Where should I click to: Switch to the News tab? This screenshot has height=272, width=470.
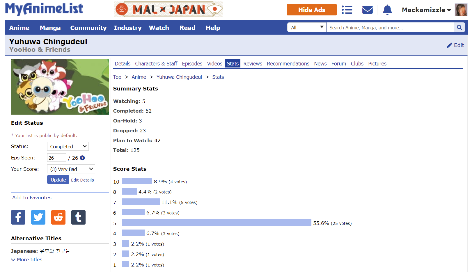pyautogui.click(x=320, y=64)
